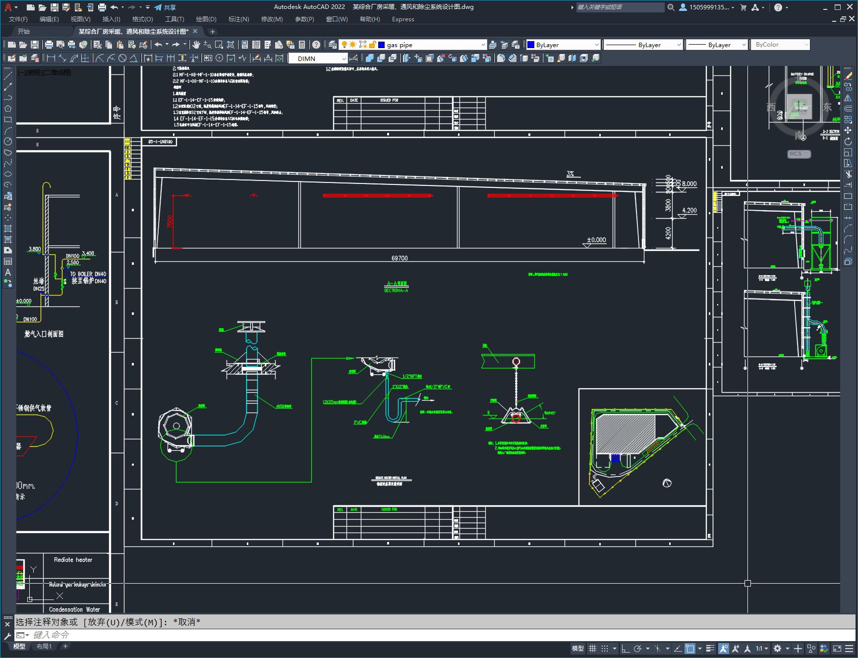Expand the AutoCAD application menu arrow
The height and width of the screenshot is (658, 858).
pyautogui.click(x=16, y=7)
